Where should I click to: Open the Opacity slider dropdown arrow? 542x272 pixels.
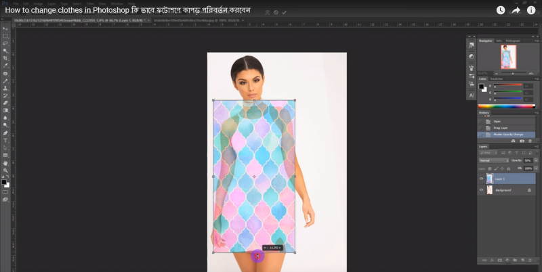coord(536,160)
